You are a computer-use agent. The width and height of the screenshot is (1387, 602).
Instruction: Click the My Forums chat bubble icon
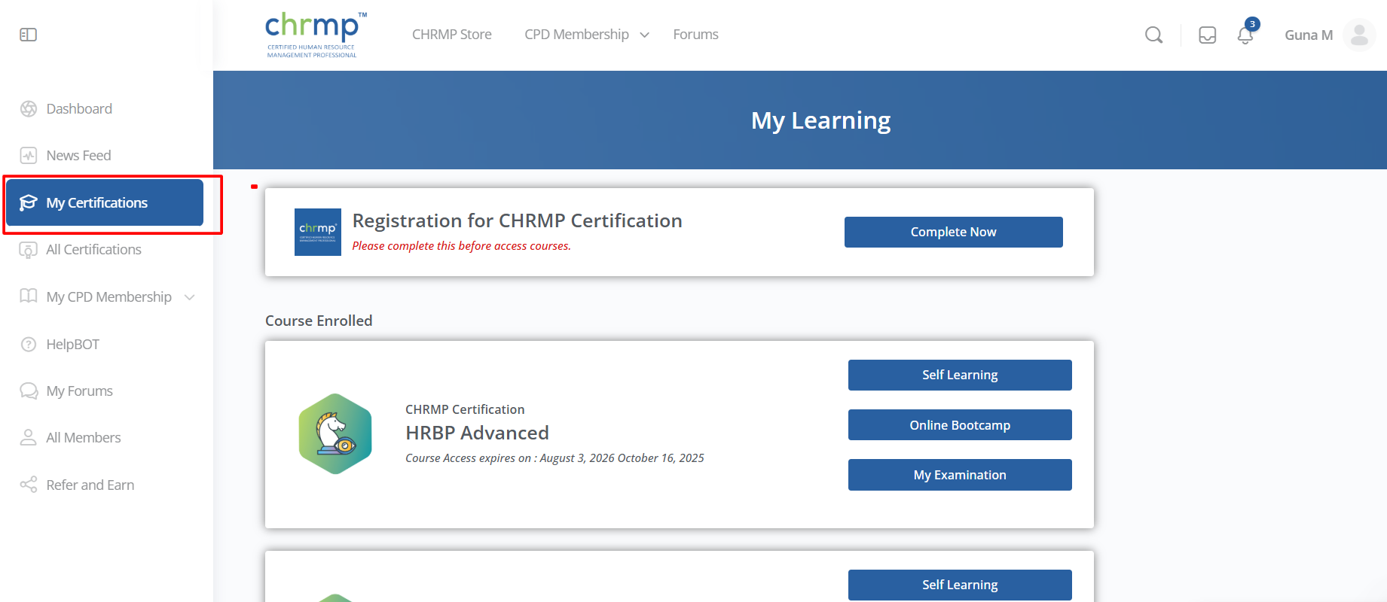click(x=29, y=391)
